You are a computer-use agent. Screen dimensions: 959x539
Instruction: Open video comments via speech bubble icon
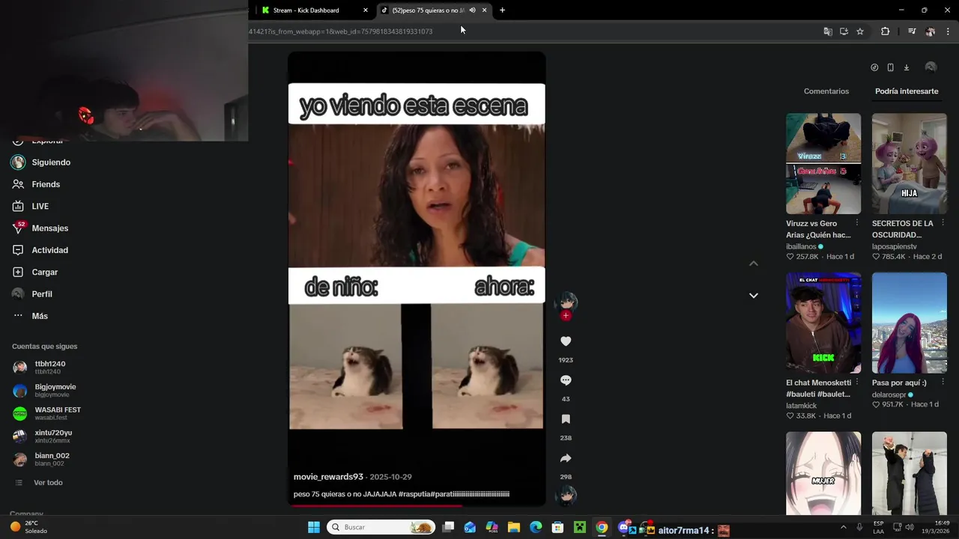click(566, 380)
